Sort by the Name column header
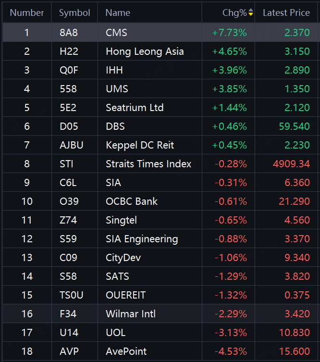This screenshot has width=320, height=362. coord(118,12)
